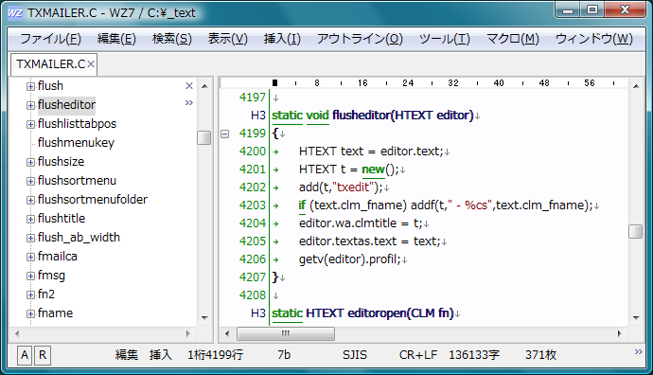Select flushsize in the outline tree

[x=61, y=162]
